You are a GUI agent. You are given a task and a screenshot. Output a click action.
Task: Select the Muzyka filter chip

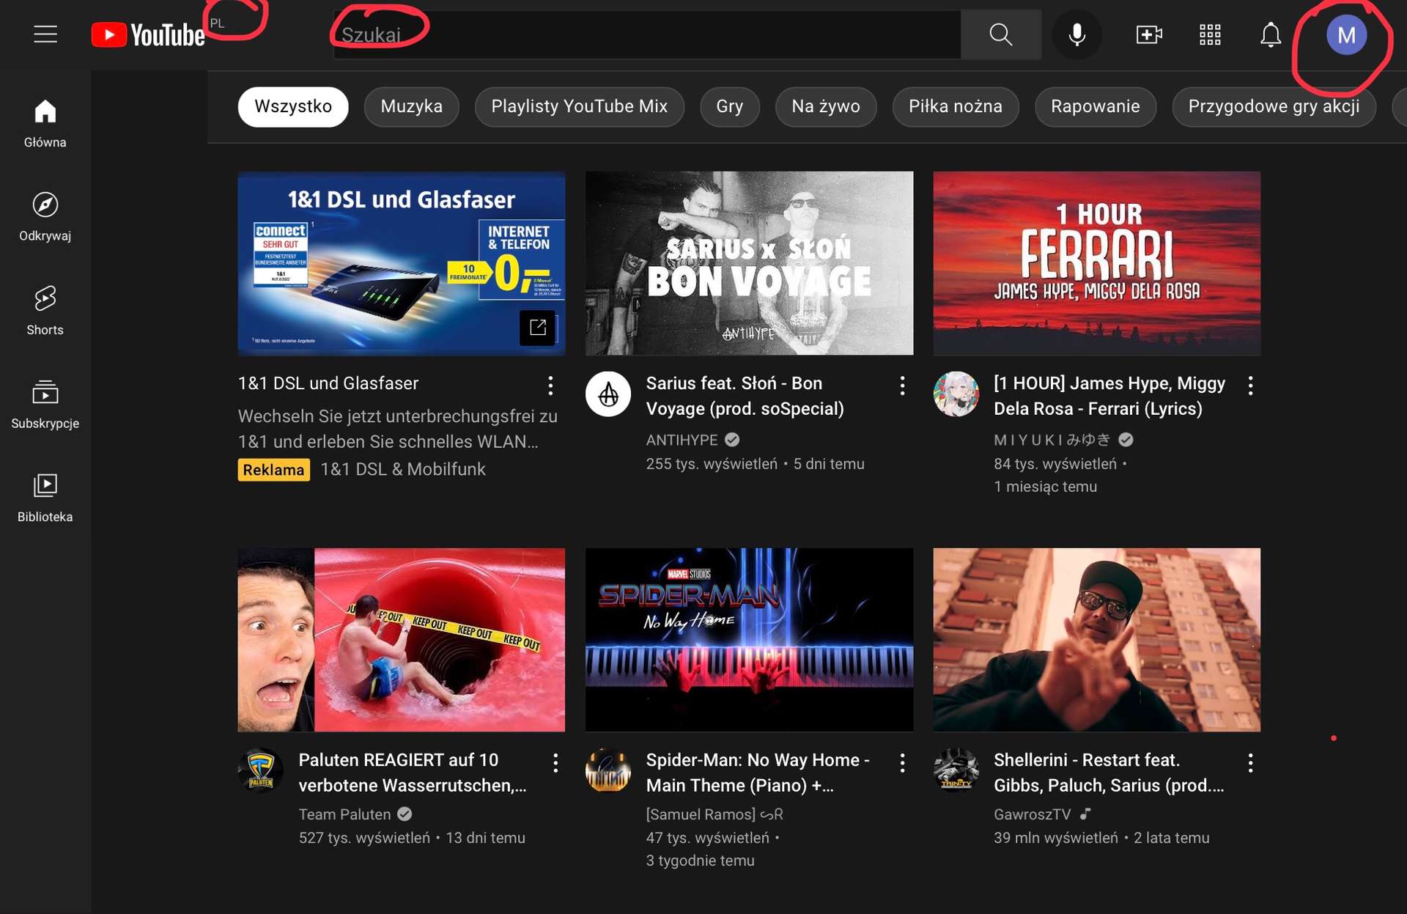click(411, 106)
